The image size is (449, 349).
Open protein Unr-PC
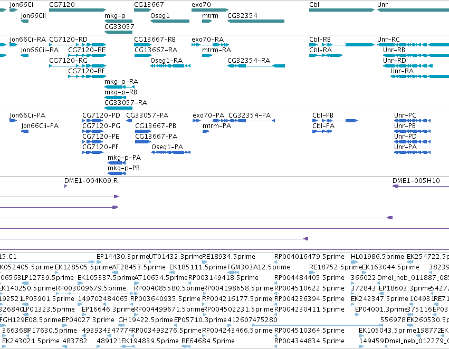[x=405, y=115]
